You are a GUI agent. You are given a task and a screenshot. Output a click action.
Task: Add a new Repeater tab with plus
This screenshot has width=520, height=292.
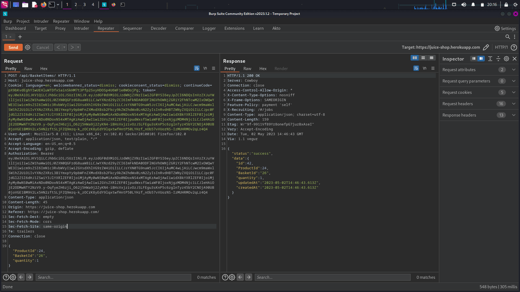pos(20,37)
